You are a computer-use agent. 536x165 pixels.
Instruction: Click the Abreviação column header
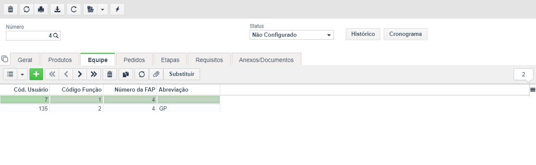coord(188,89)
